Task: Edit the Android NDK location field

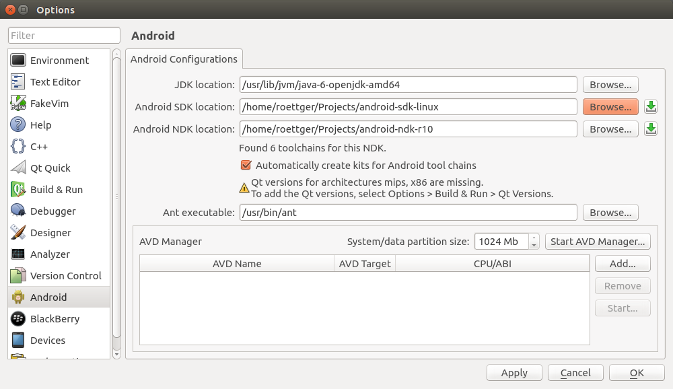Action: (409, 129)
